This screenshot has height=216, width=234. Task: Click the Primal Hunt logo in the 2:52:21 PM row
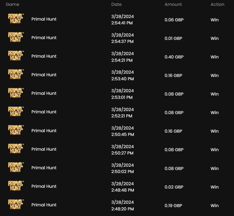tap(16, 112)
